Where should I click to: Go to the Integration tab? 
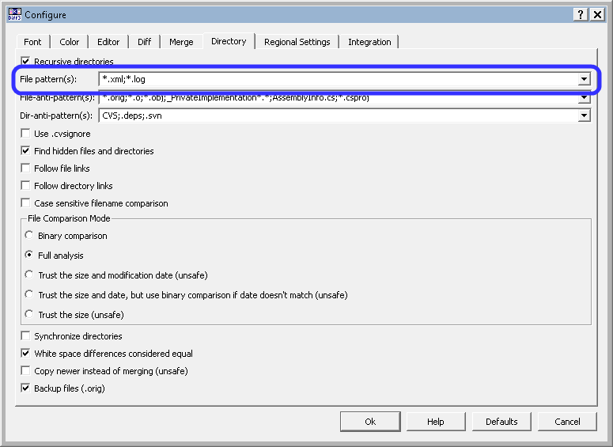(369, 42)
